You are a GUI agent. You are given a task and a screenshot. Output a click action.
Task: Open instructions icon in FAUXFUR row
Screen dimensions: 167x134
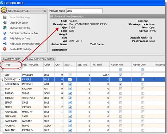click(70, 89)
